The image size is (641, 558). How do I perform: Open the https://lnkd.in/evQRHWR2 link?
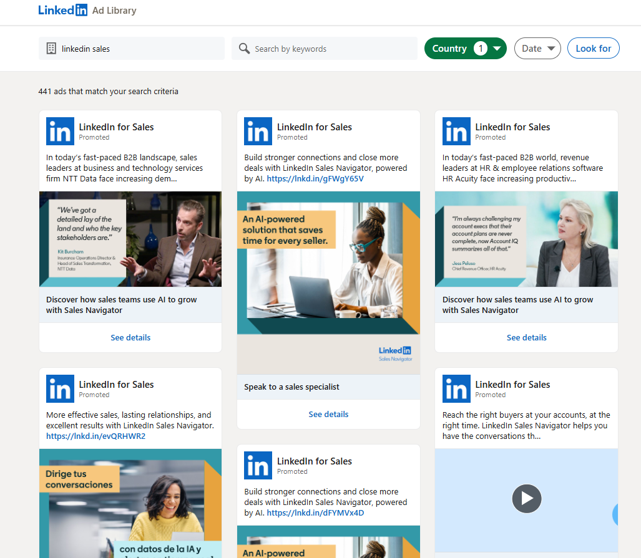pos(95,436)
